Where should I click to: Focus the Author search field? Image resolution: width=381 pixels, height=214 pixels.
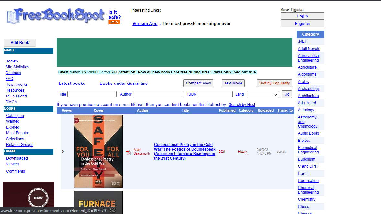coord(158,94)
